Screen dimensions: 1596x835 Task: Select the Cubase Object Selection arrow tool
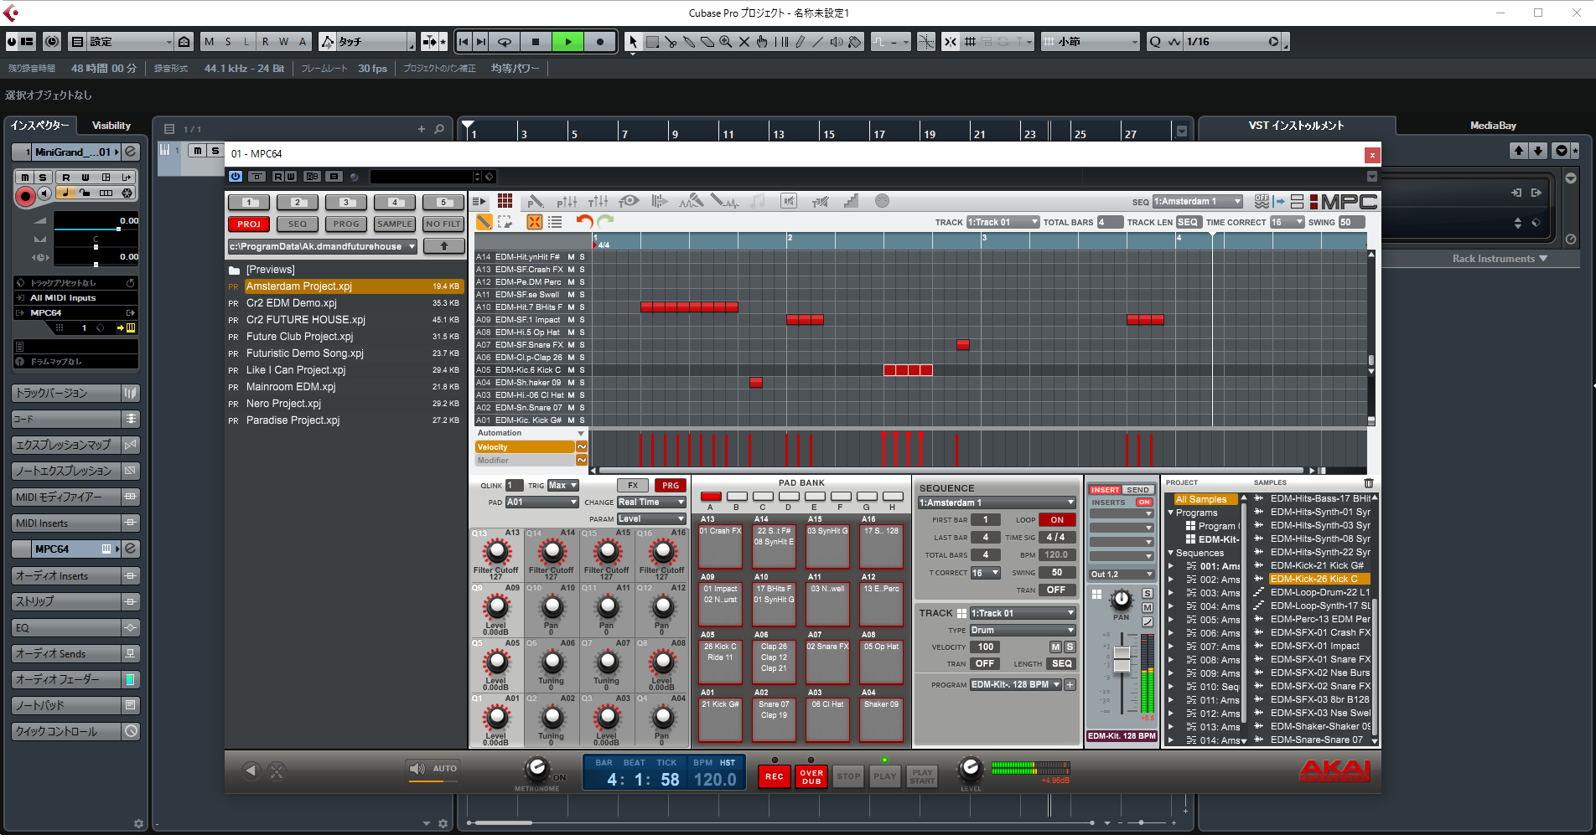pyautogui.click(x=633, y=42)
